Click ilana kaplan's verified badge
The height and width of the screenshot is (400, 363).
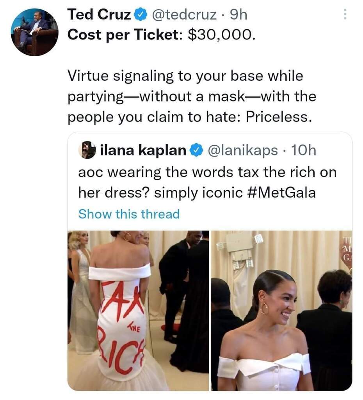tap(196, 150)
